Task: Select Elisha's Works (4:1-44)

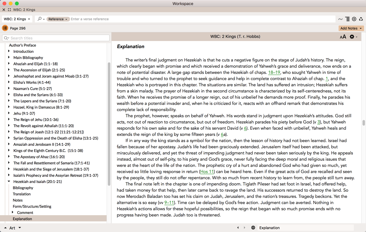Action: (32, 82)
